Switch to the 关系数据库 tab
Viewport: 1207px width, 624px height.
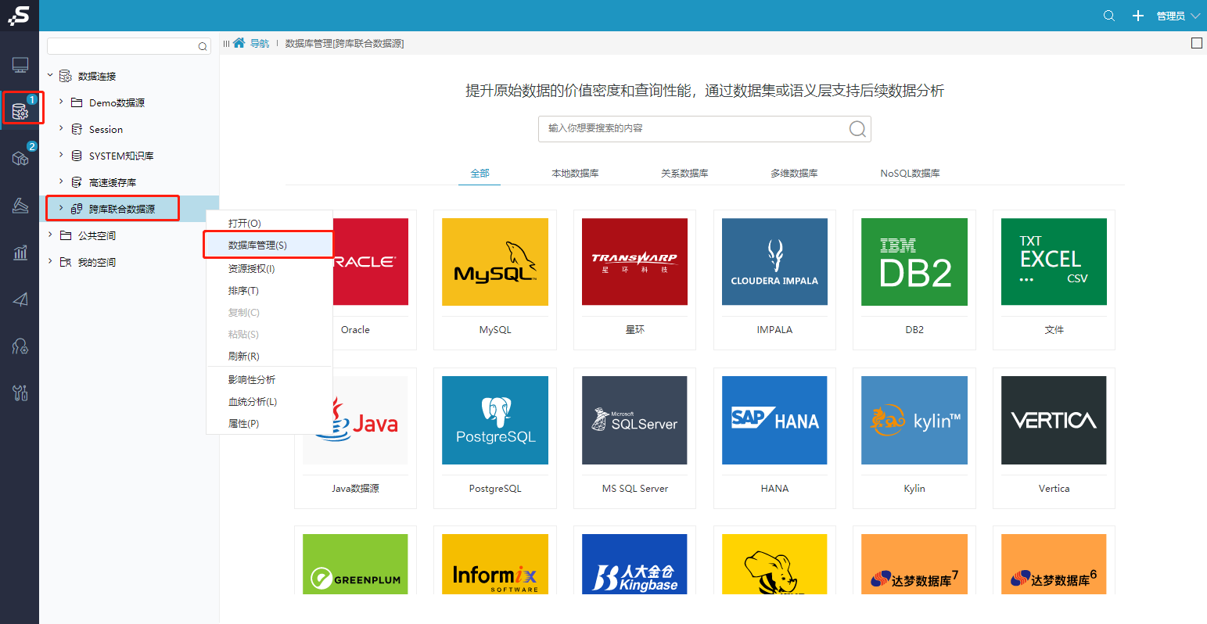tap(684, 174)
